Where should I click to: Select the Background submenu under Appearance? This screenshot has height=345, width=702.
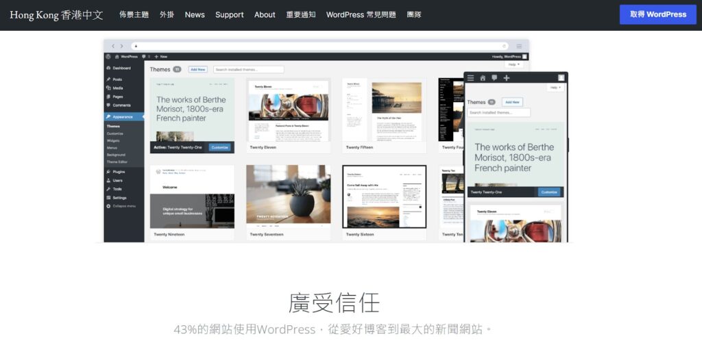pos(116,155)
